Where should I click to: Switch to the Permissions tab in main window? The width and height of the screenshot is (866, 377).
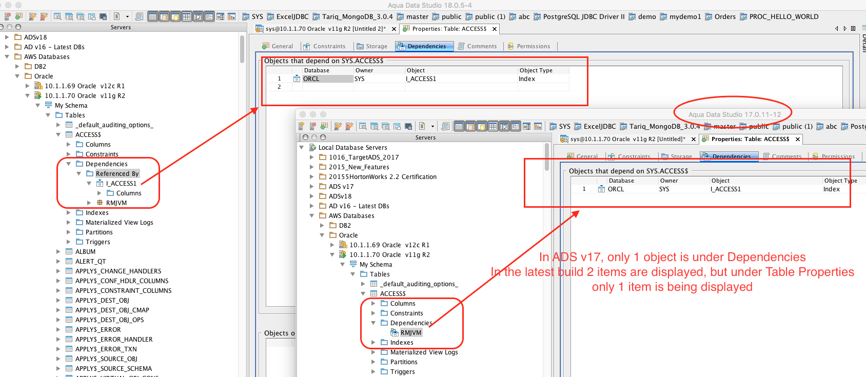[528, 46]
